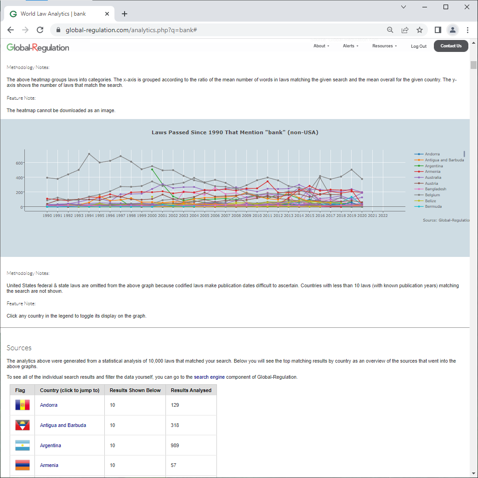Open the Chrome three-dot menu
This screenshot has width=478, height=478.
[467, 30]
